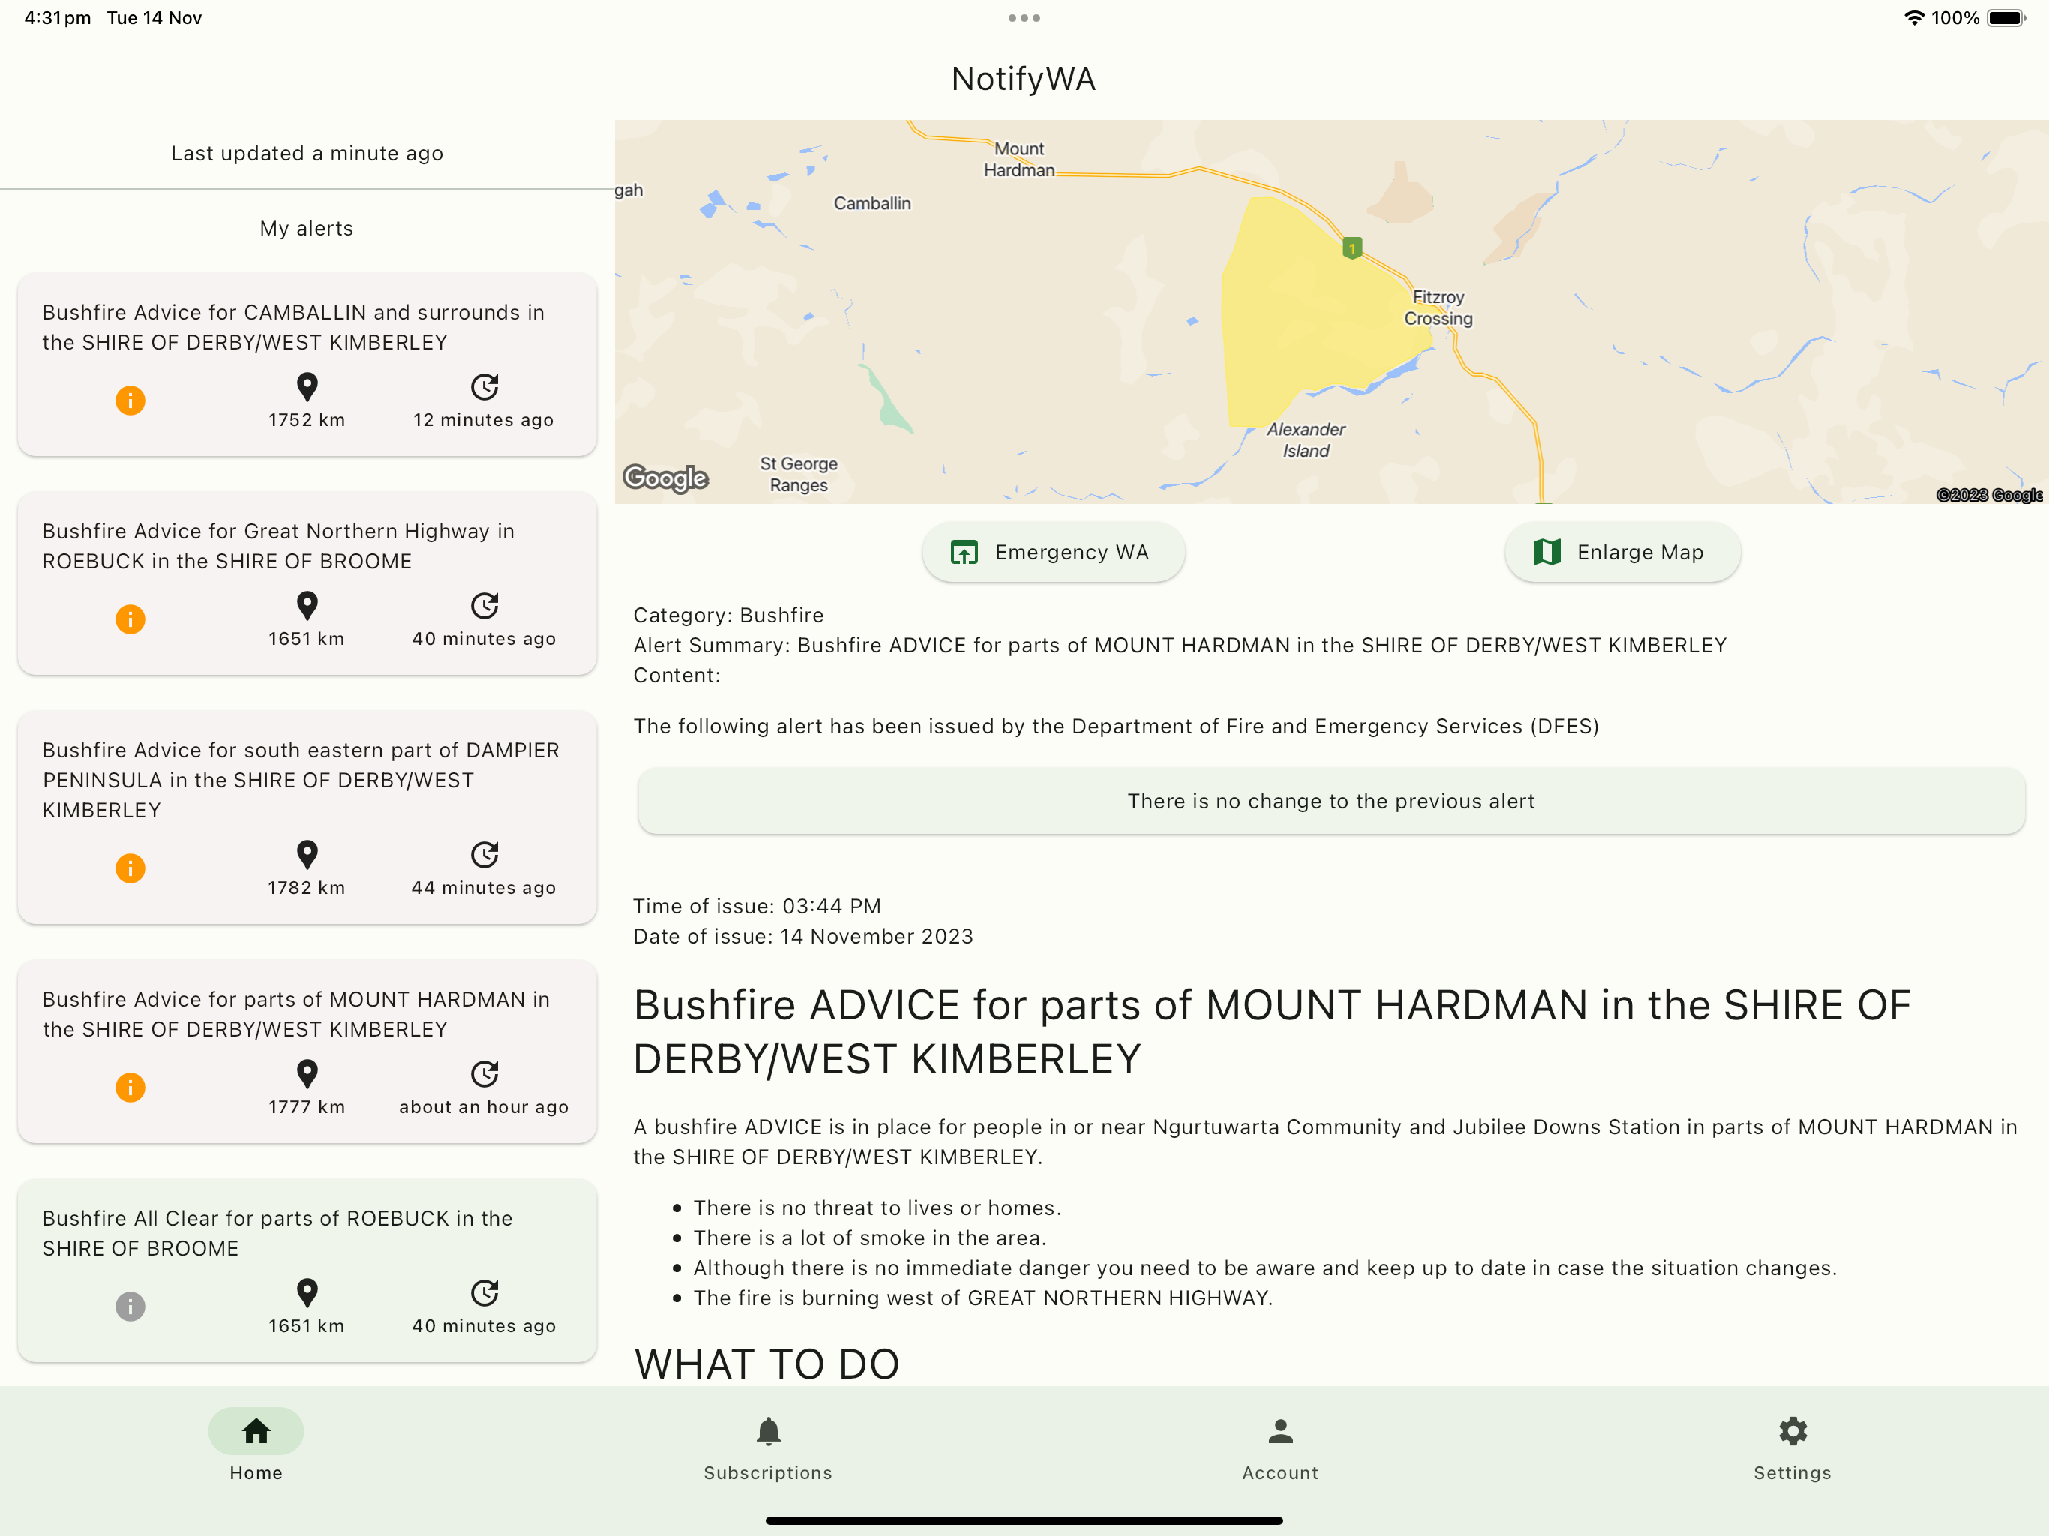The height and width of the screenshot is (1536, 2049).
Task: Tap the Alexander Island label on the map
Action: coord(1306,440)
